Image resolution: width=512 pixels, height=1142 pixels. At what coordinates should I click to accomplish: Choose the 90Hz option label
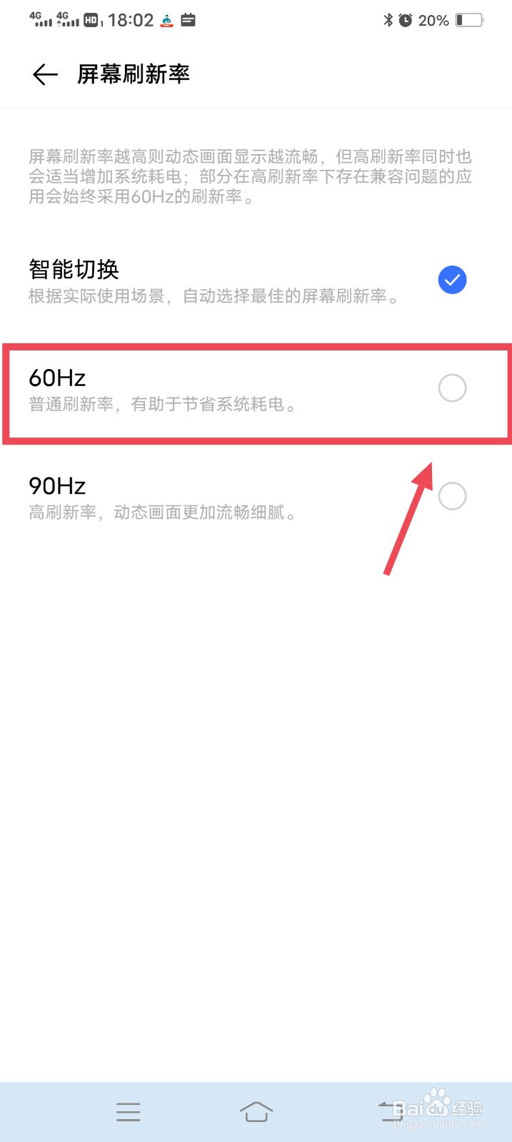(57, 485)
